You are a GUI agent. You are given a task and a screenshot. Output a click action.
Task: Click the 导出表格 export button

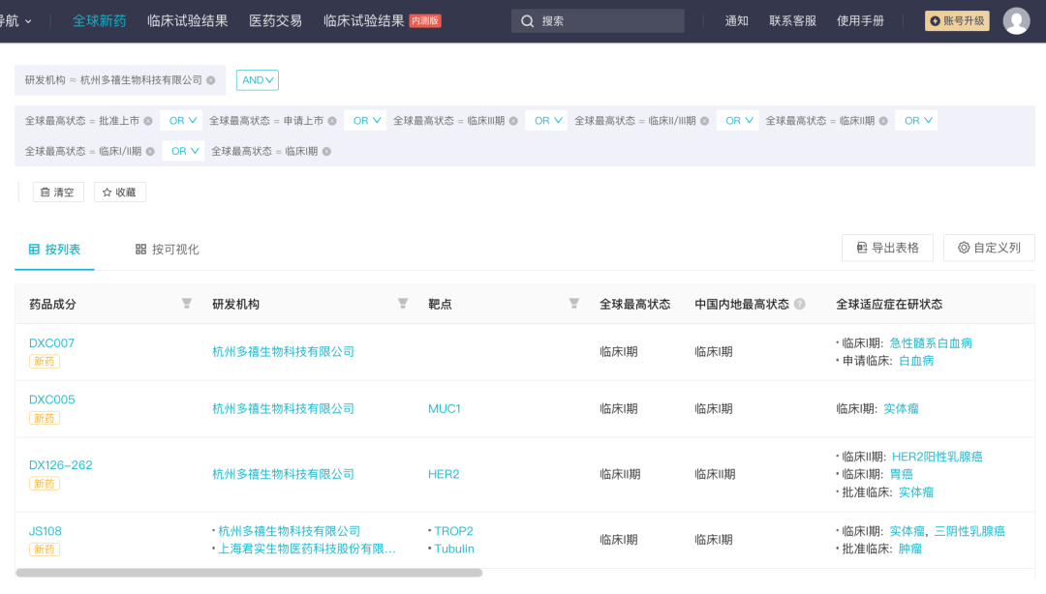coord(887,248)
